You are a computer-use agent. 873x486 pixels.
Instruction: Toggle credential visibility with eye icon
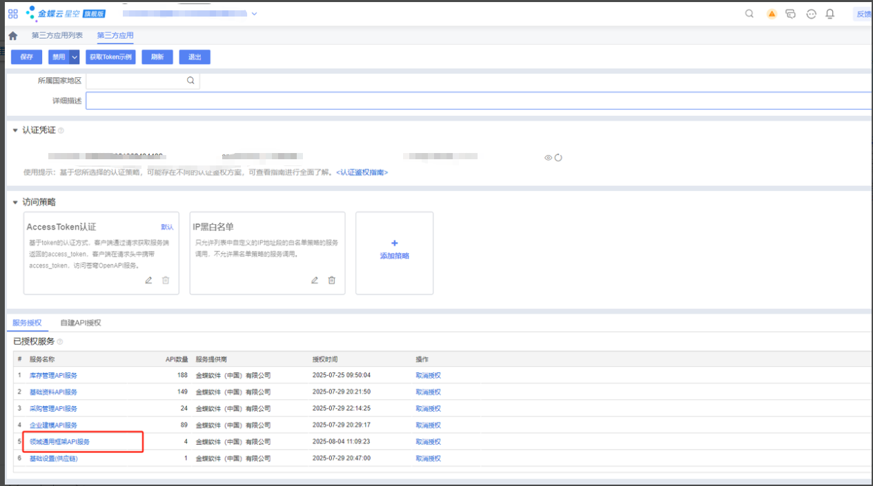coord(548,158)
